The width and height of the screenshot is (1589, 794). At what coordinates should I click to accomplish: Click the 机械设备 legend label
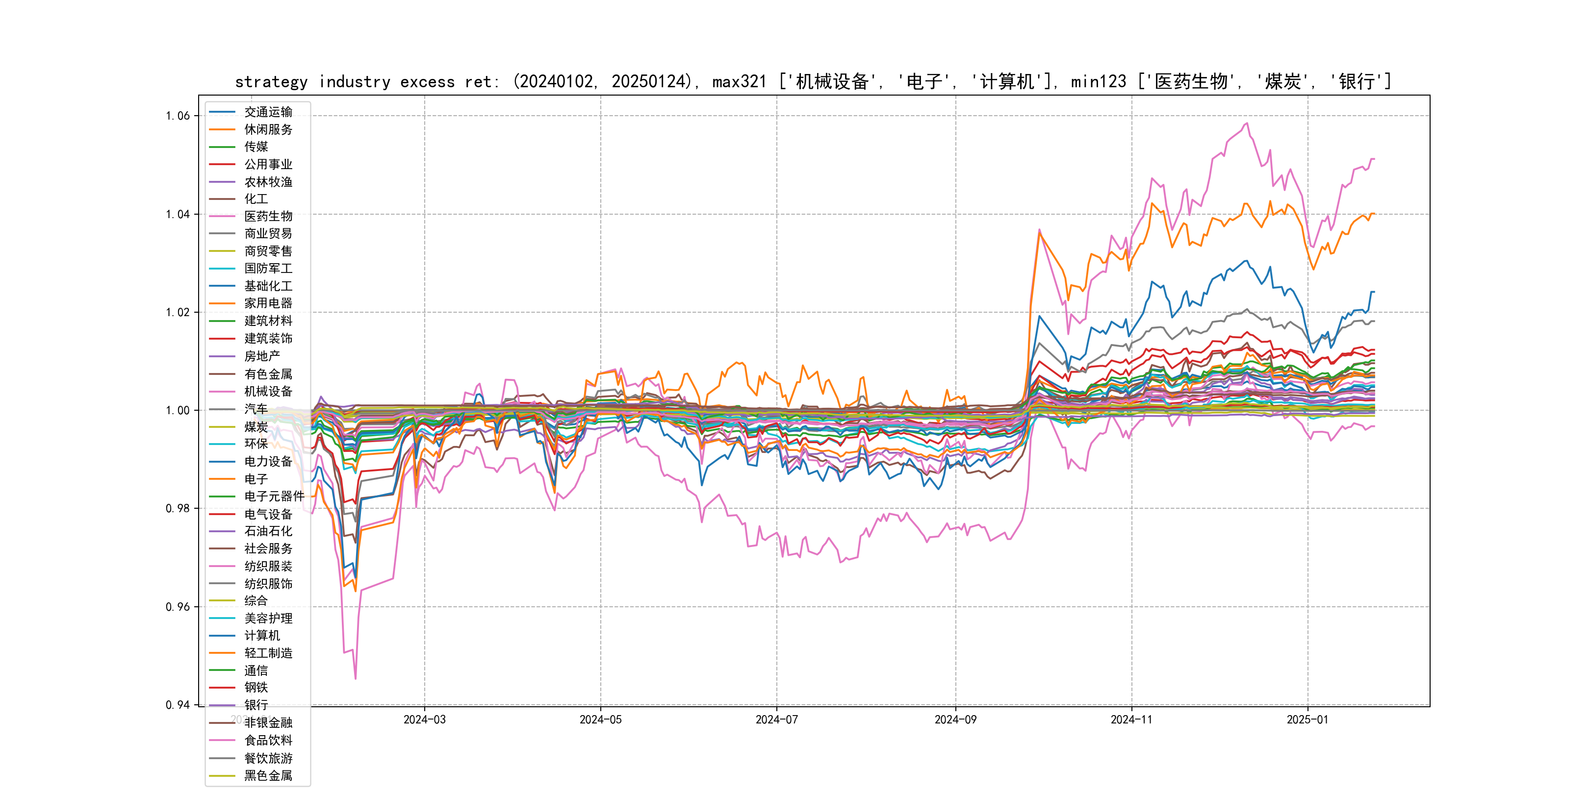click(x=268, y=392)
